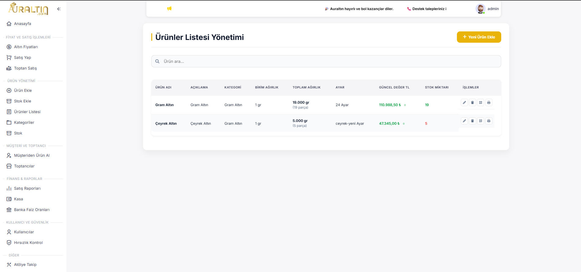Click the edit pencil icon for Gram Altın
Screen dimensions: 581x272
point(464,102)
